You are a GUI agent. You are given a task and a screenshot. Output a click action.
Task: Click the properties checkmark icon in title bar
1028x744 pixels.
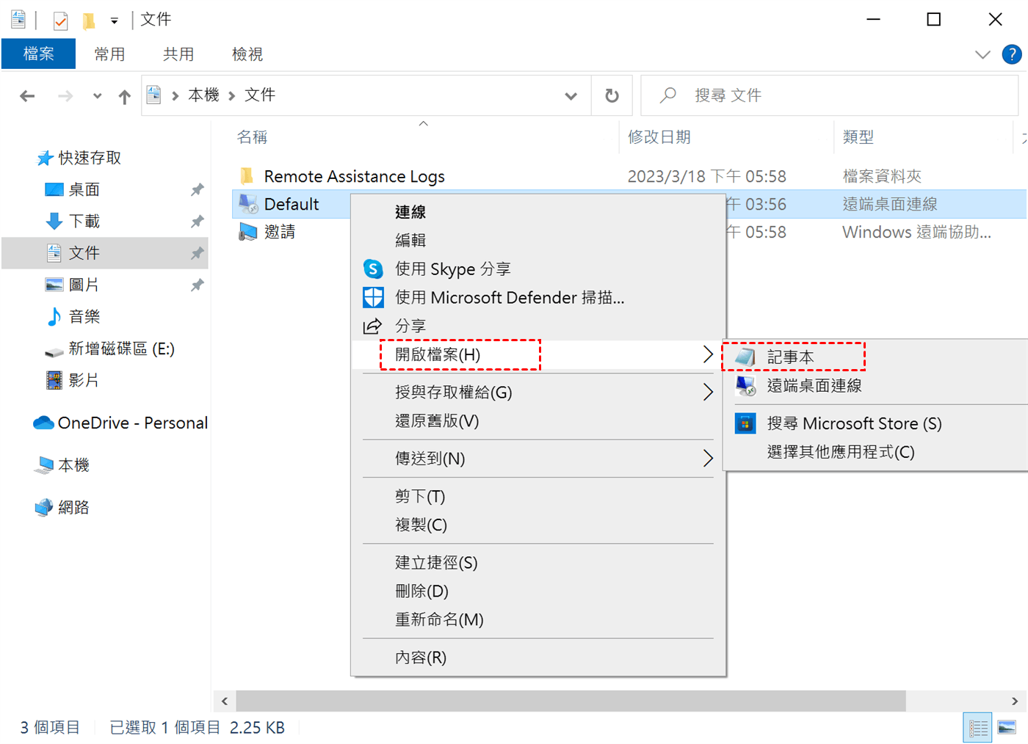pos(60,21)
